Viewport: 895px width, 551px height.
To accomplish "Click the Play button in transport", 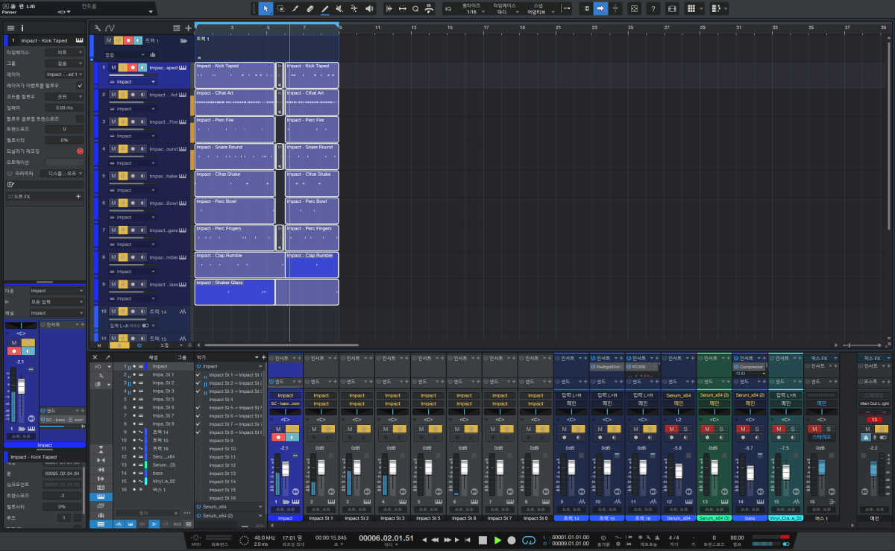I will click(497, 540).
